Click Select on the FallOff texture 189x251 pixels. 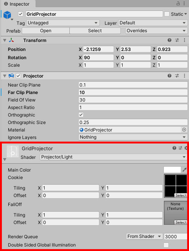click(x=181, y=222)
